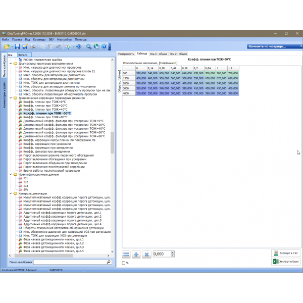Open the Изменить по матрице dropdown
Image resolution: width=303 pixels, height=303 pixels.
[273, 46]
